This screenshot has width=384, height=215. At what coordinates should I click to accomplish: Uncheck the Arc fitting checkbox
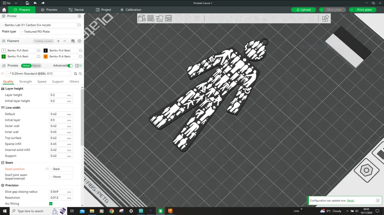51,204
